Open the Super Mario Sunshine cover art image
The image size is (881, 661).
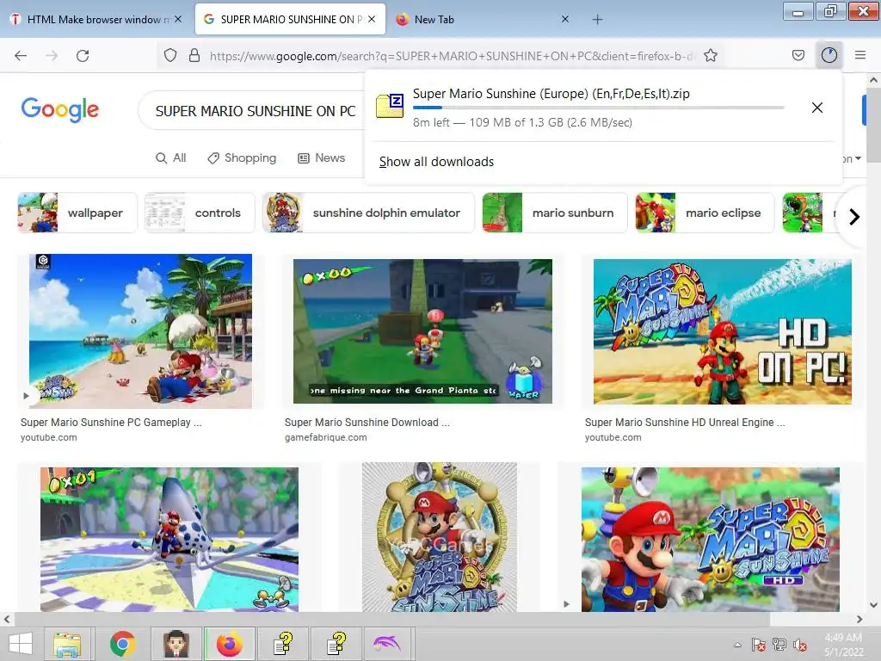(x=440, y=537)
